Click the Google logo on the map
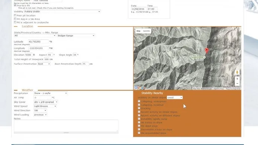 point(140,88)
